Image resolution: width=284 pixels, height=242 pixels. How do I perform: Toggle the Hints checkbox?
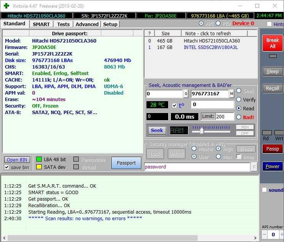pyautogui.click(x=269, y=24)
